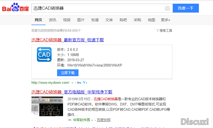Screen dimensions: 213x128
Task: Open the 百度快照 cached page link
Action: coord(103,120)
